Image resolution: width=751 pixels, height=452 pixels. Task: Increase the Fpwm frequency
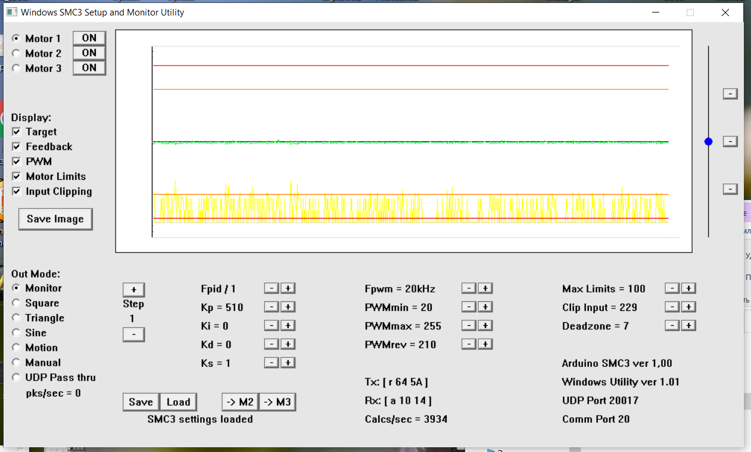485,288
